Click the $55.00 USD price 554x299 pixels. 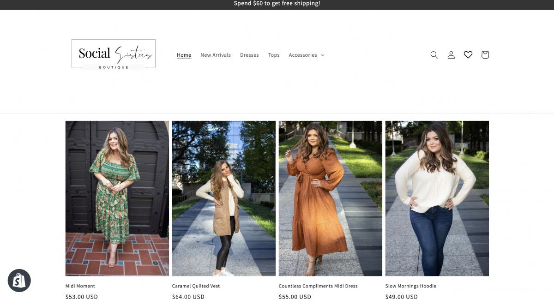pyautogui.click(x=295, y=297)
